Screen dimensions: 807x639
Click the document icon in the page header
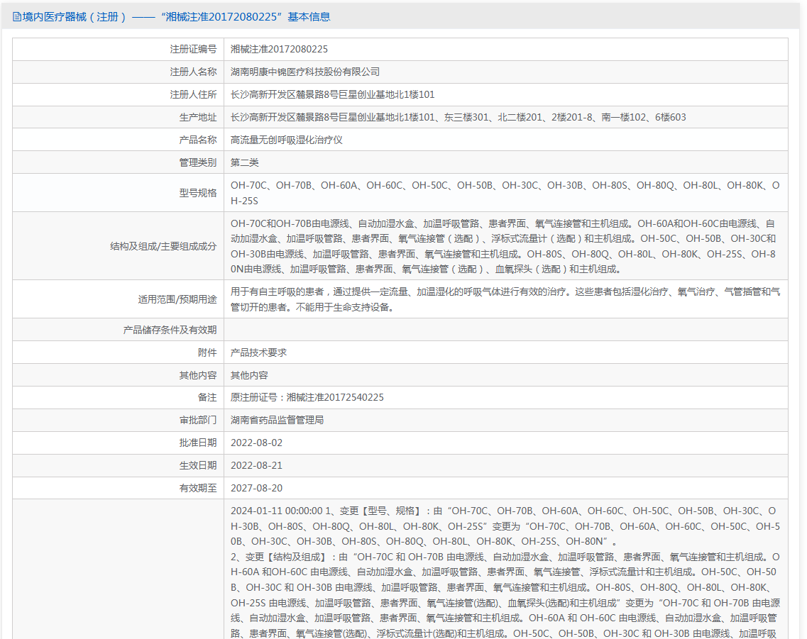(x=17, y=17)
